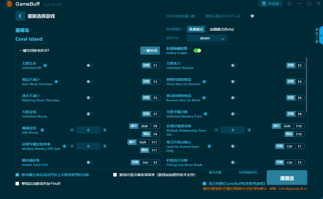This screenshot has width=323, height=199.
Task: Open the steam platform dropdown
Action: 207,38
